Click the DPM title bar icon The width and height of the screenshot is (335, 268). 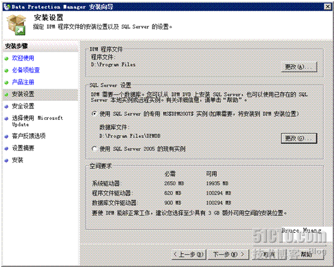pos(7,7)
